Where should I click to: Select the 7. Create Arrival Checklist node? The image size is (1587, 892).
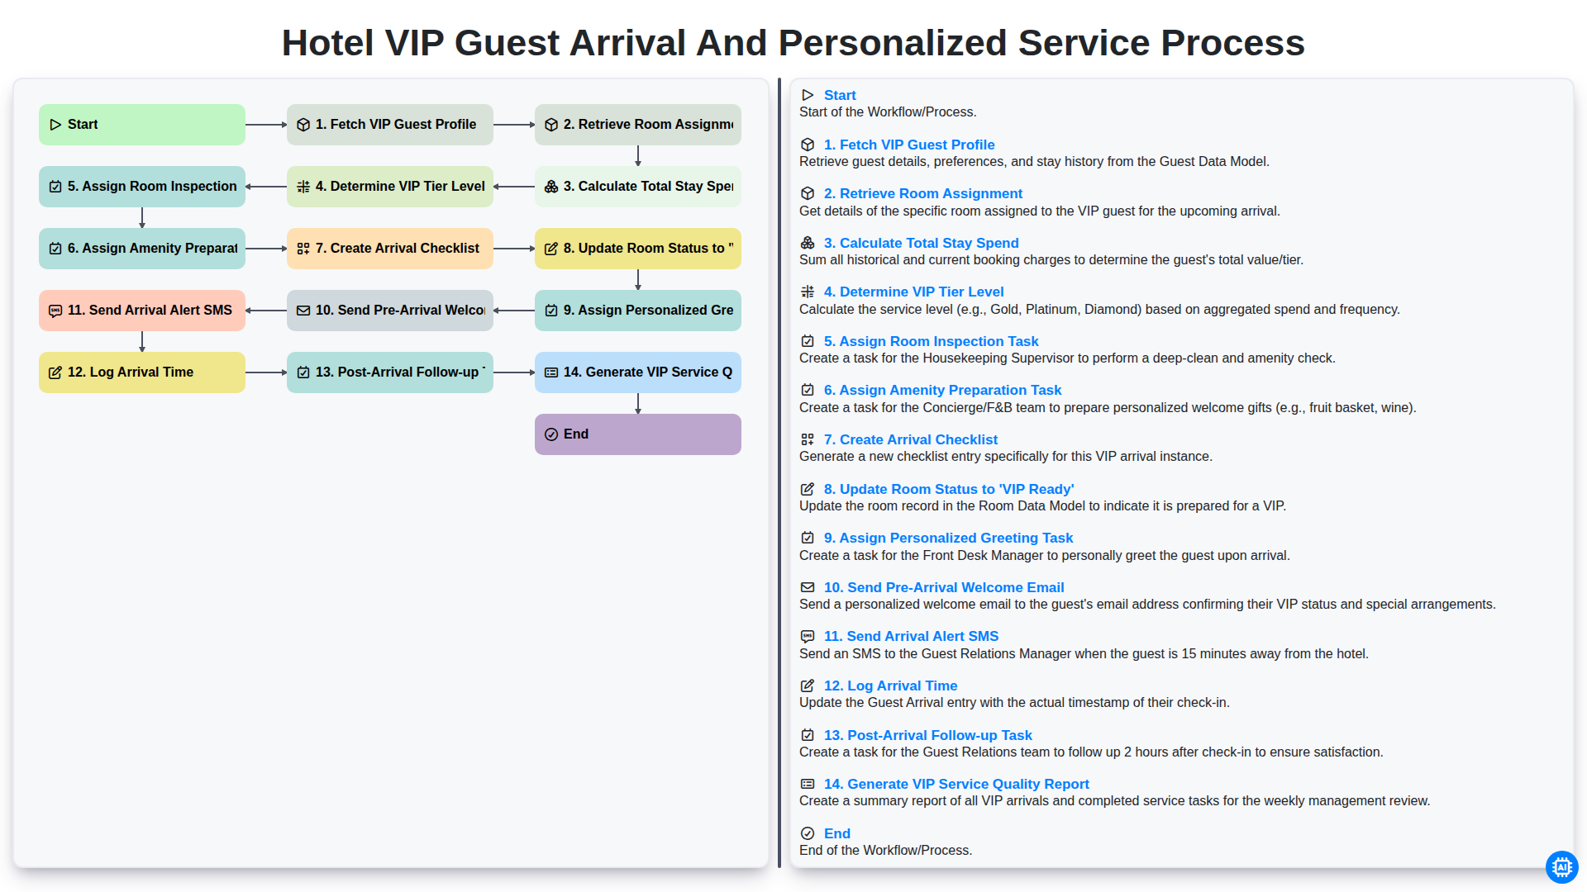coord(390,249)
